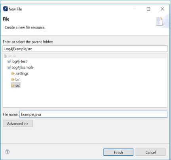Screen dimensions: 171x160
Task: Maximize the New File dialog window
Action: 148,9
